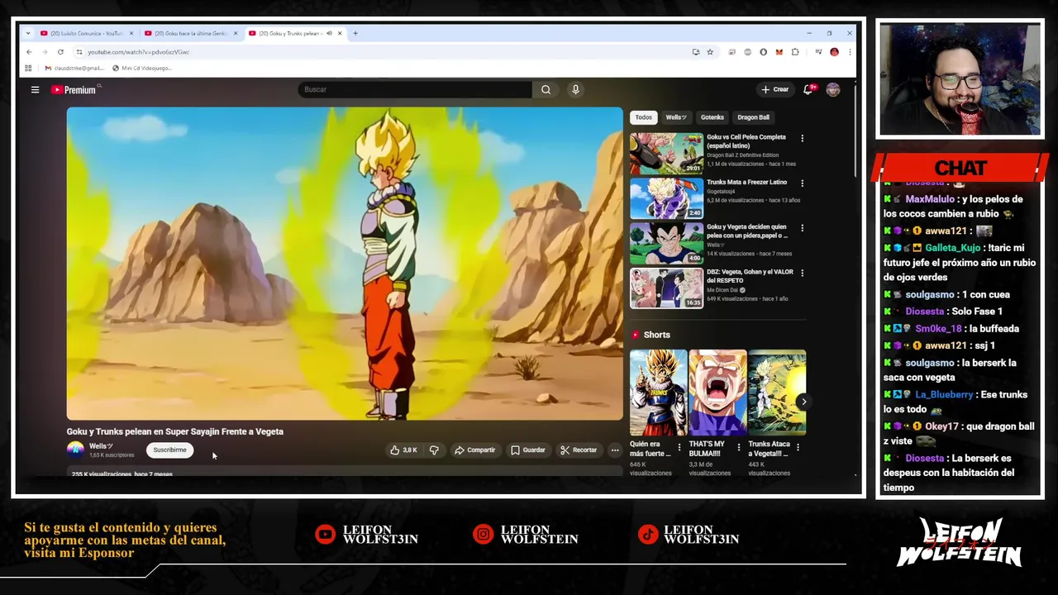
Task: Bookmark this page with the star
Action: tap(709, 52)
